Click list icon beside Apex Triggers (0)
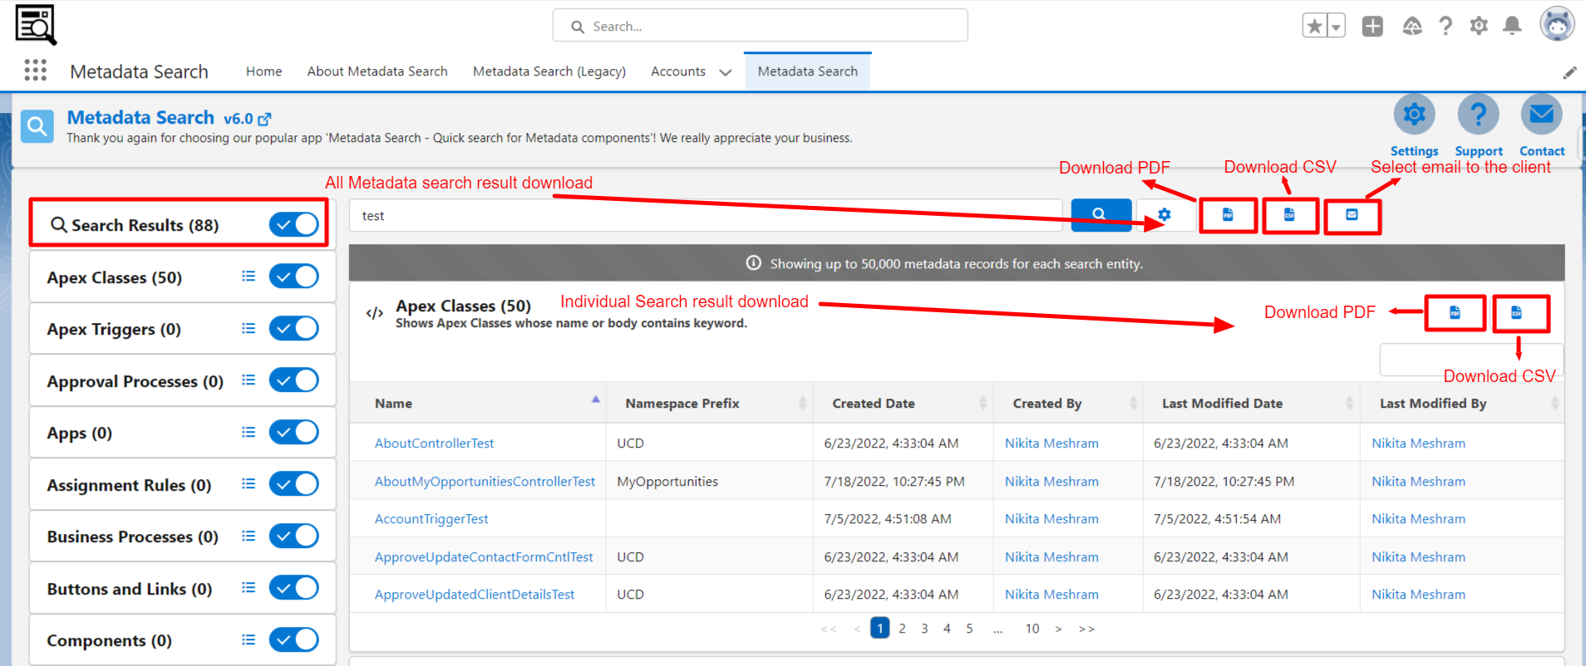This screenshot has width=1586, height=666. pyautogui.click(x=249, y=329)
